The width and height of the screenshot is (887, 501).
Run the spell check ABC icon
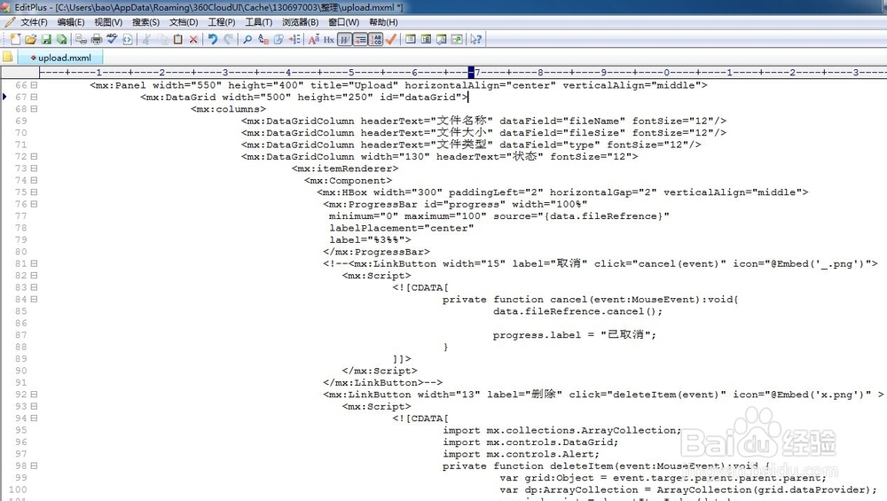(x=112, y=39)
